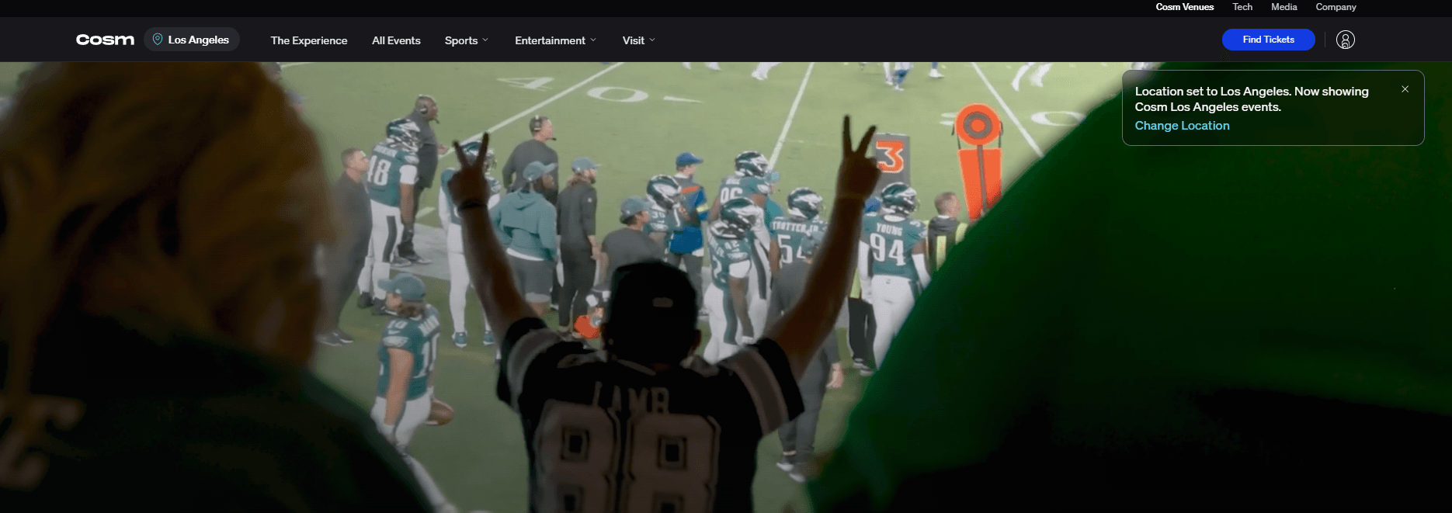Open the Visit dropdown menu
Image resolution: width=1452 pixels, height=513 pixels.
(638, 40)
